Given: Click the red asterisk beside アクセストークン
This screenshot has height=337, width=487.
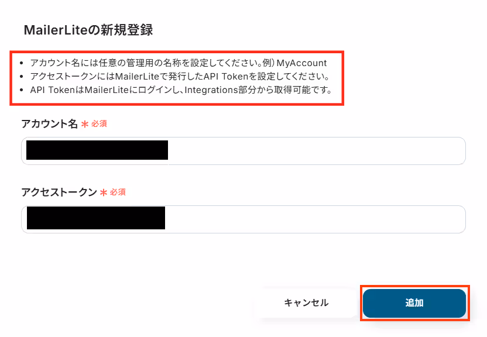Looking at the screenshot, I should tap(104, 192).
